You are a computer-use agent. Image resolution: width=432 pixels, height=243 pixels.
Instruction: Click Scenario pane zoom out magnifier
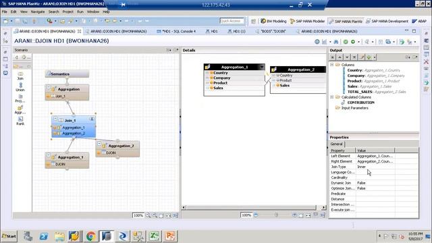click(x=148, y=215)
